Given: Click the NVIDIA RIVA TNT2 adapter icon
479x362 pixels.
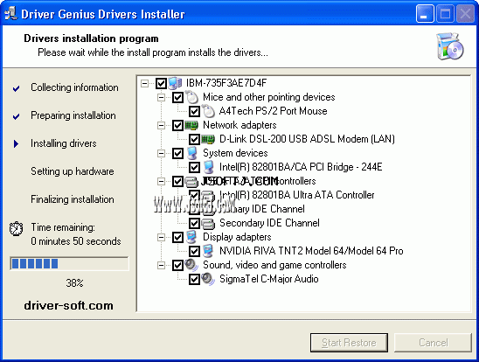Looking at the screenshot, I should pyautogui.click(x=208, y=251).
